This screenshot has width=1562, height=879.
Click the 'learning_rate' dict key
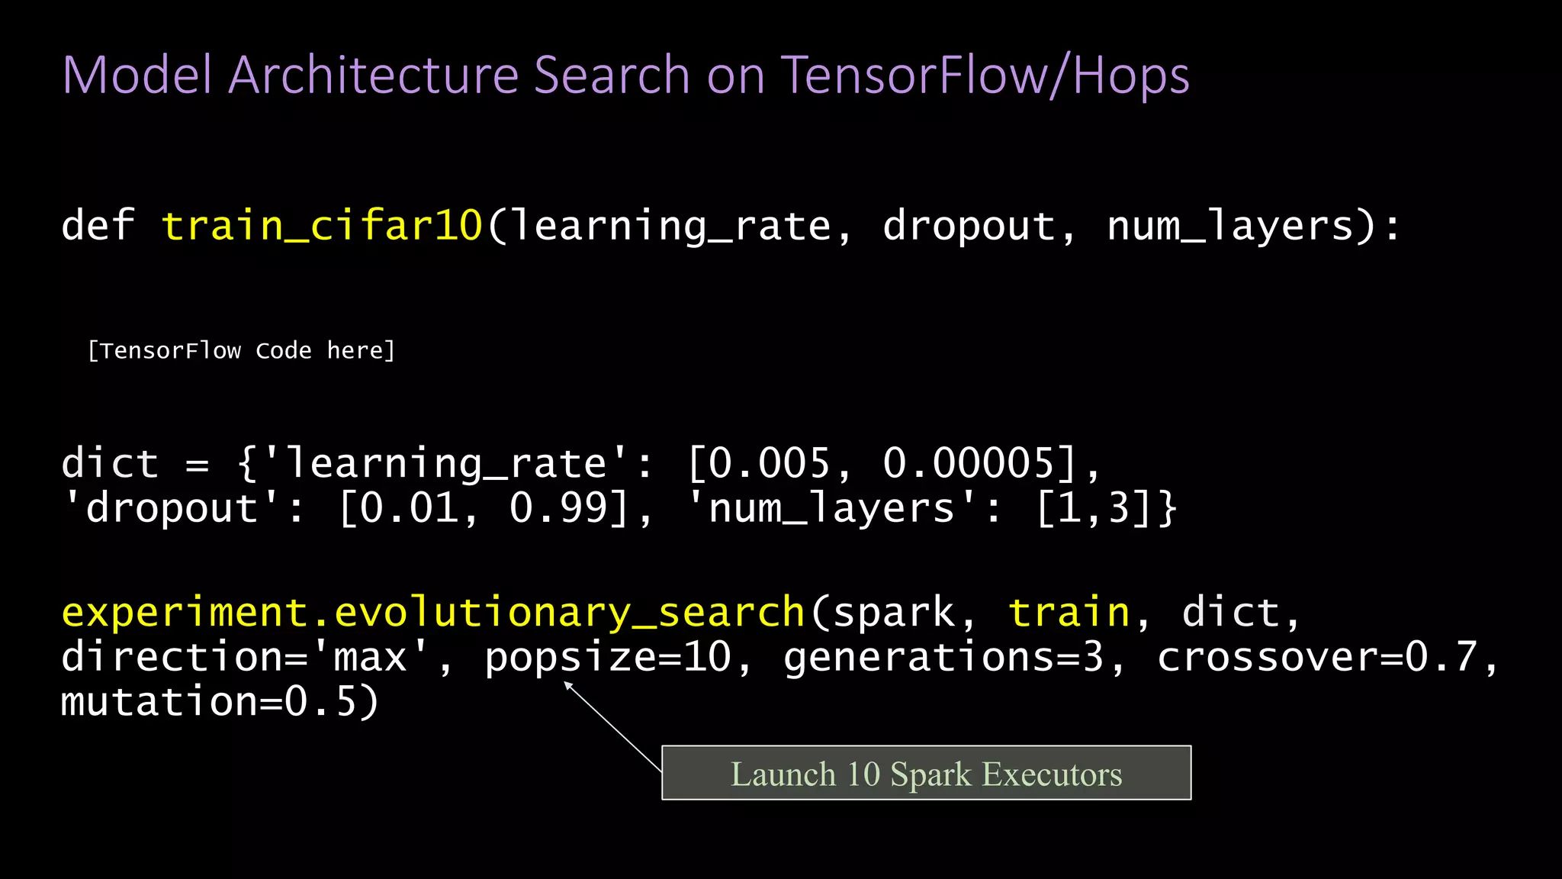point(445,464)
